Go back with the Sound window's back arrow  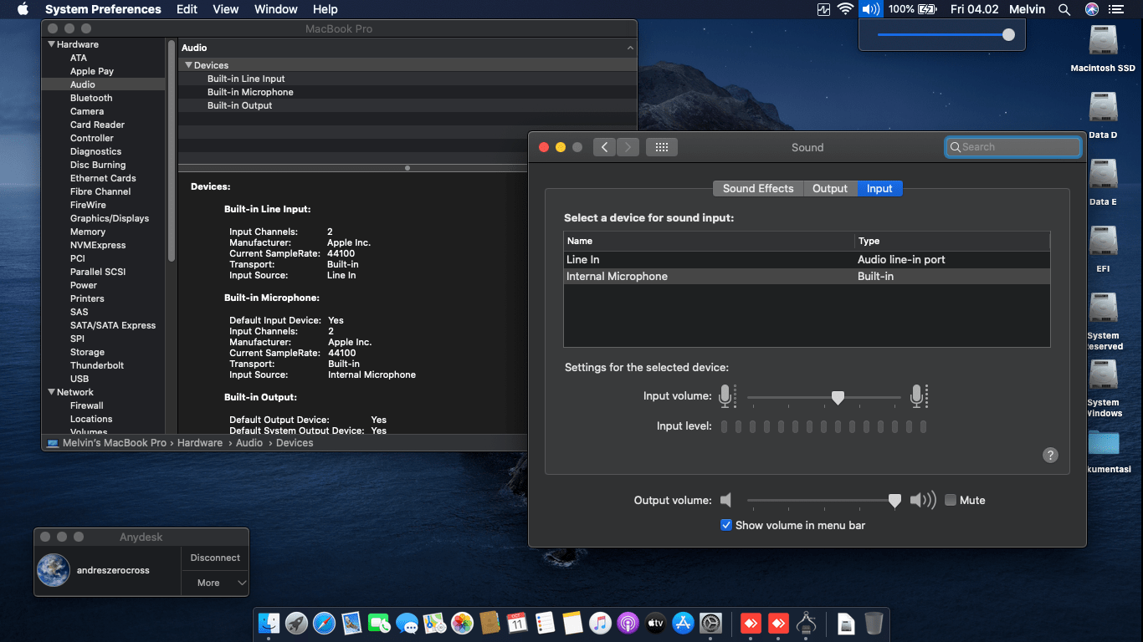click(x=604, y=147)
